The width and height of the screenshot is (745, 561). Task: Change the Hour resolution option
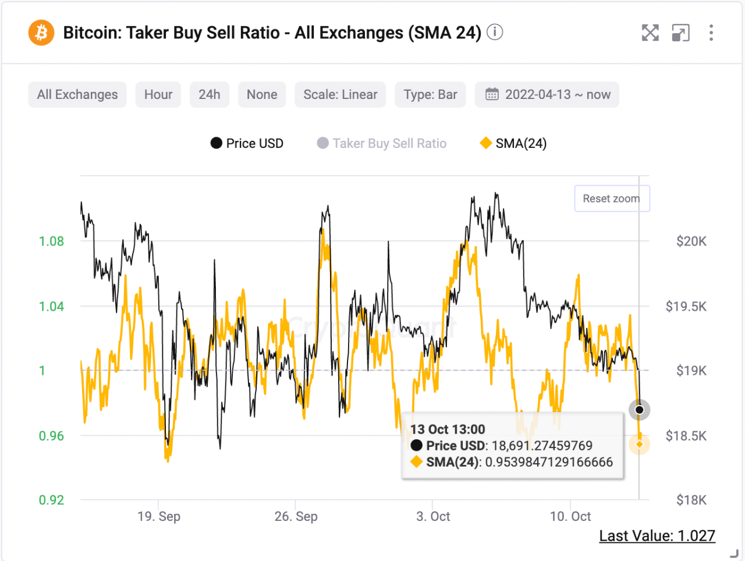(158, 94)
